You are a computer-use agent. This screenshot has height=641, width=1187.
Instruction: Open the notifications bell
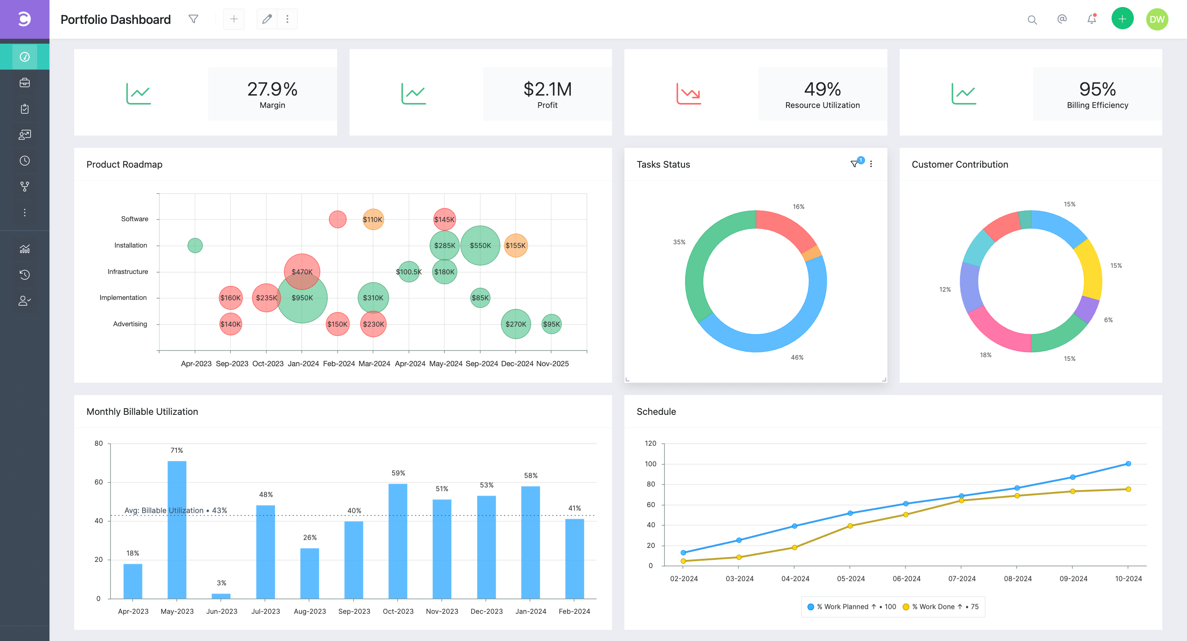pyautogui.click(x=1091, y=19)
